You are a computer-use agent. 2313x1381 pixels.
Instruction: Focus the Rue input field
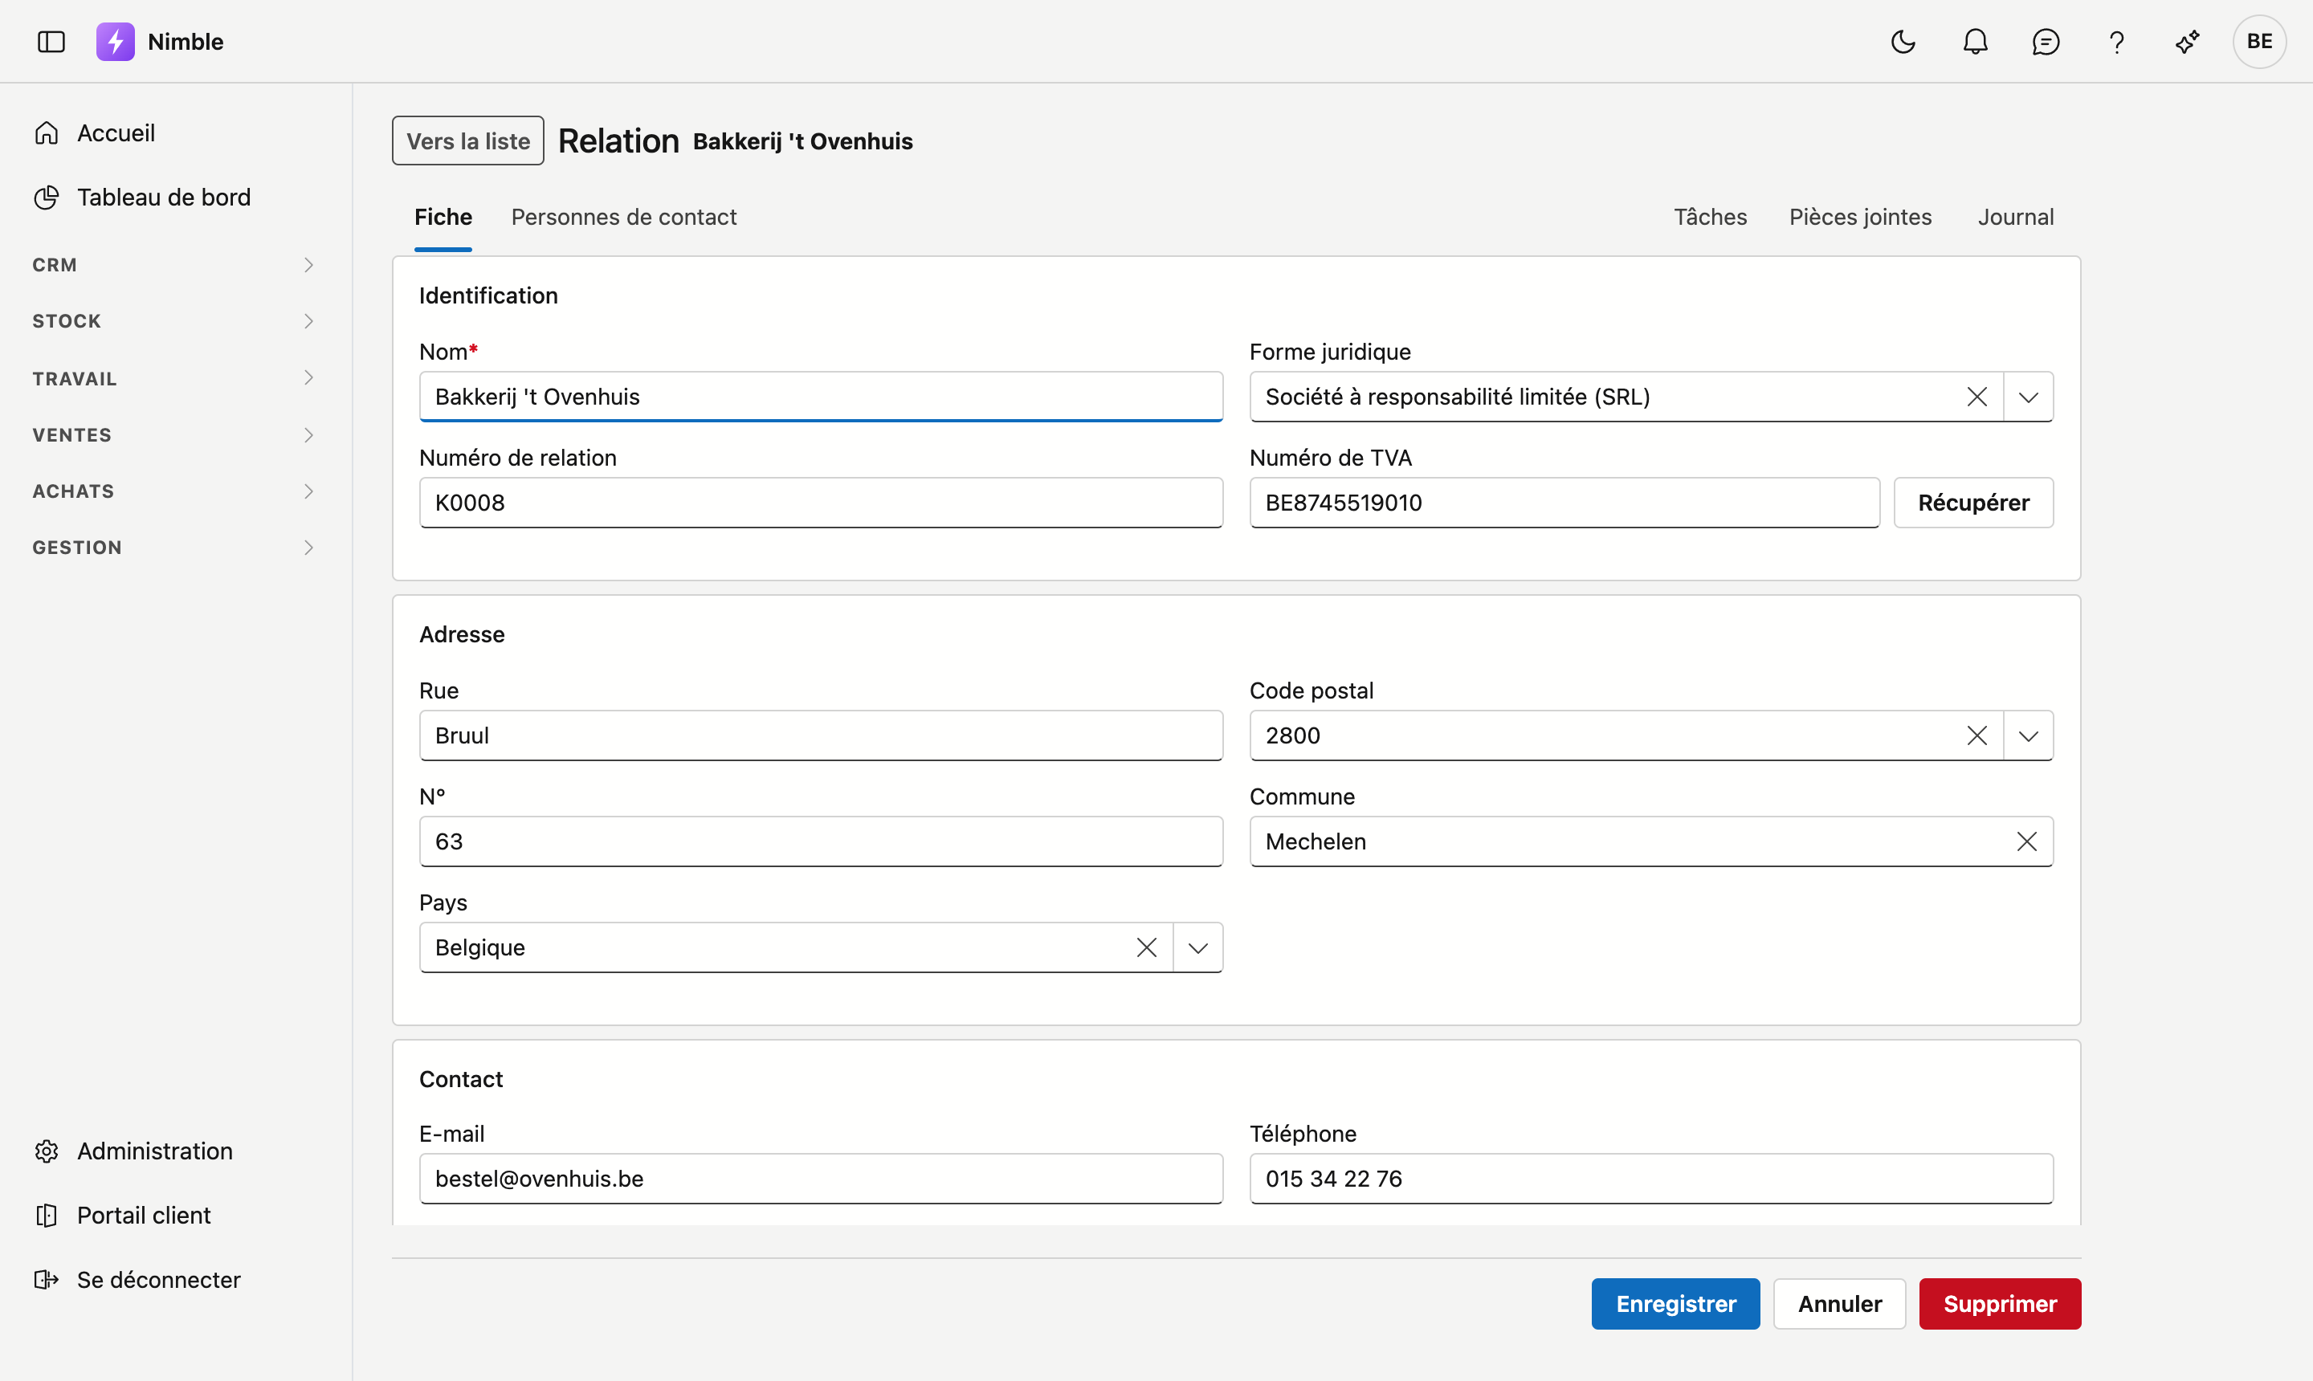[821, 735]
